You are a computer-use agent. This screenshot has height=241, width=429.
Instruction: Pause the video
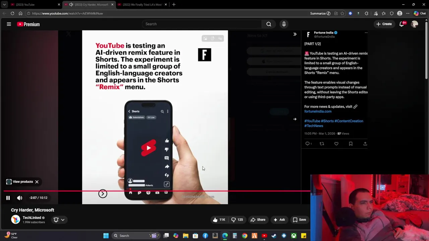click(8, 198)
